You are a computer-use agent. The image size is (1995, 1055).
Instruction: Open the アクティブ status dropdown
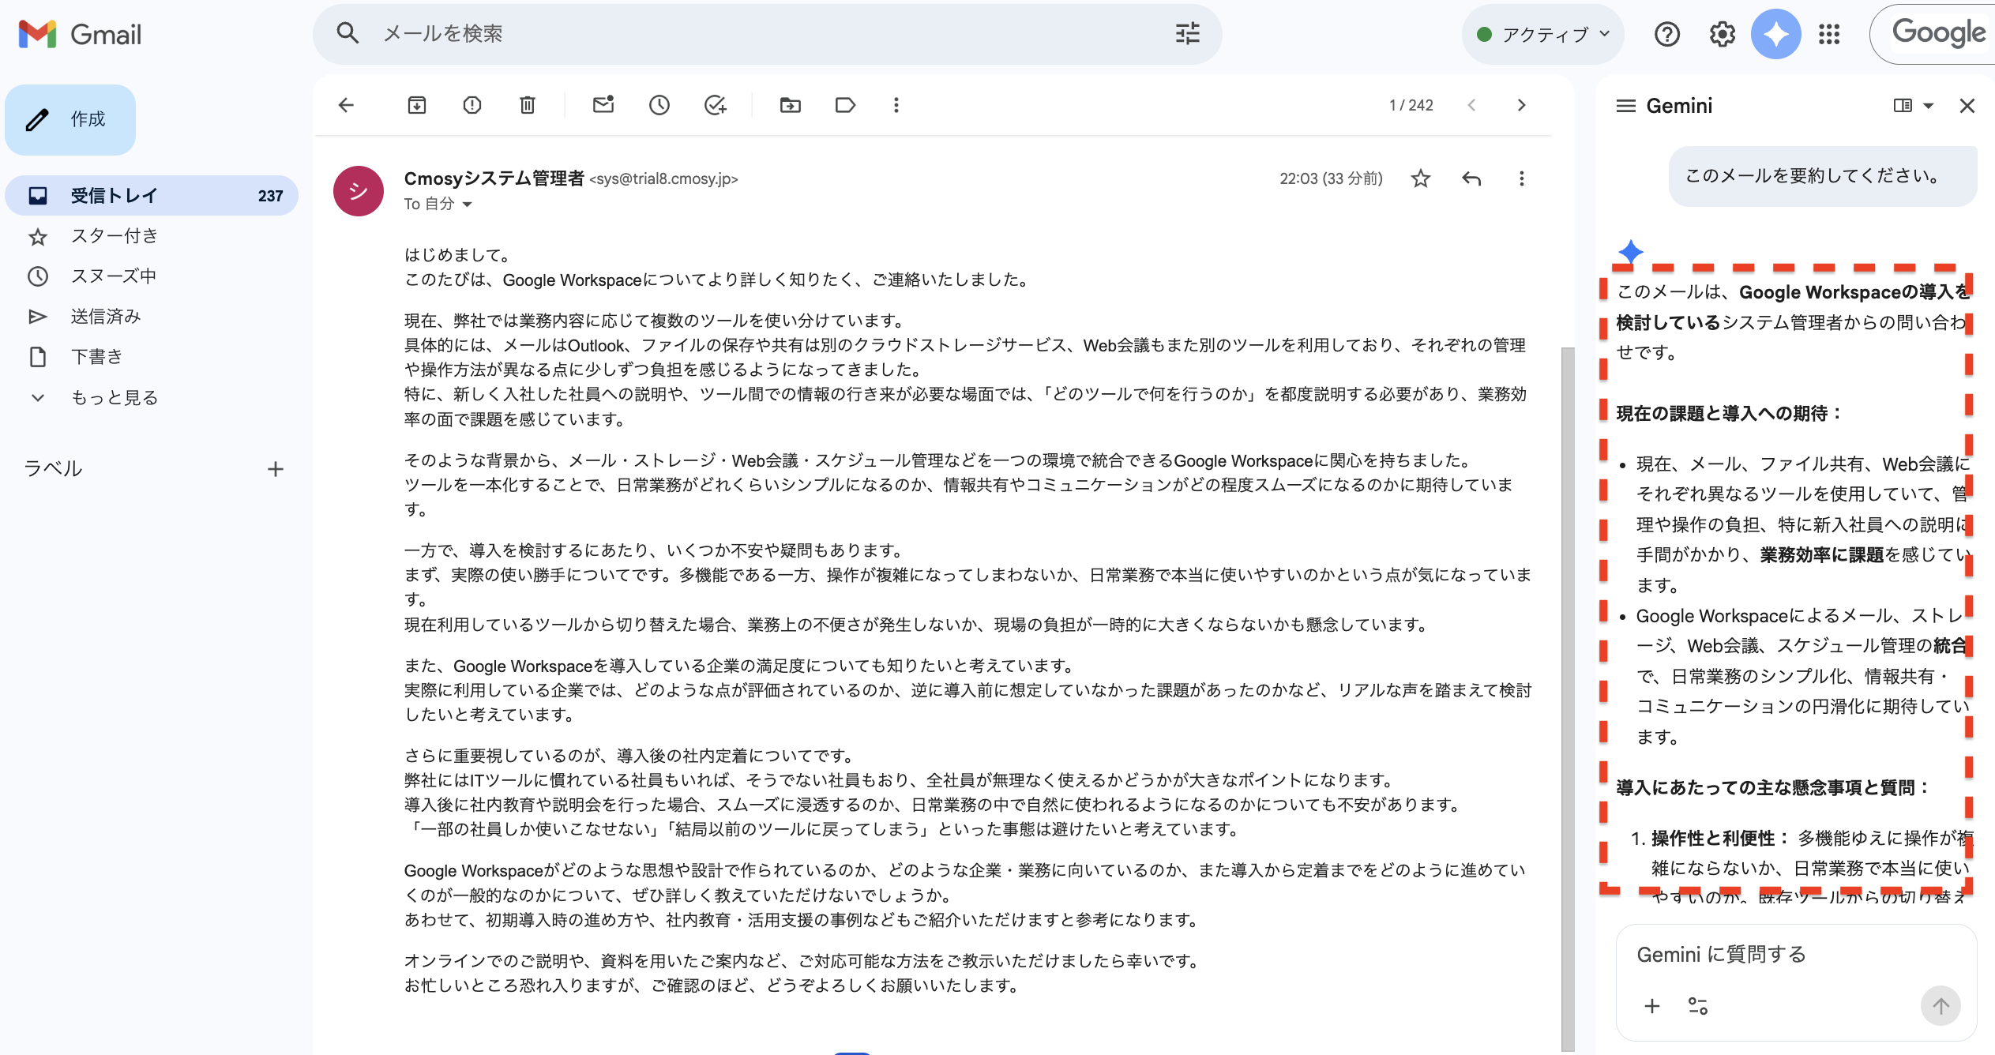click(x=1542, y=34)
